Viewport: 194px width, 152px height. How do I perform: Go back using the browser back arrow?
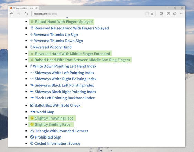coord(12,14)
